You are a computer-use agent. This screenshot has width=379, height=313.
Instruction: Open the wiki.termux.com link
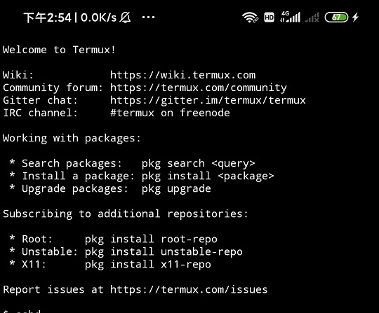click(x=182, y=75)
